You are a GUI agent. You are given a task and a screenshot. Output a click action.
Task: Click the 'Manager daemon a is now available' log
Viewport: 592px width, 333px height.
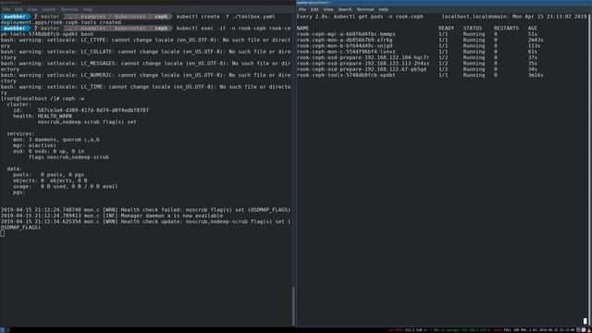click(x=172, y=216)
